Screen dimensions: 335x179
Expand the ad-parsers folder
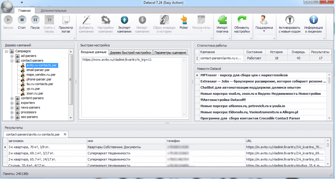pos(12,56)
